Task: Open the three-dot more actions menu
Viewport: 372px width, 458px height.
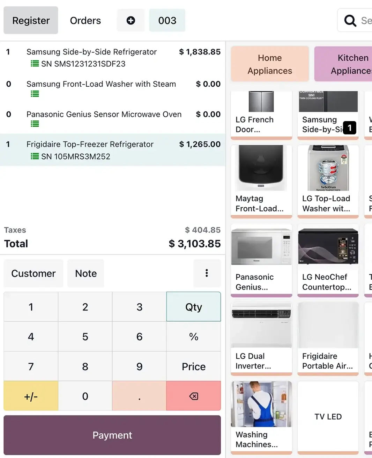Action: [207, 273]
